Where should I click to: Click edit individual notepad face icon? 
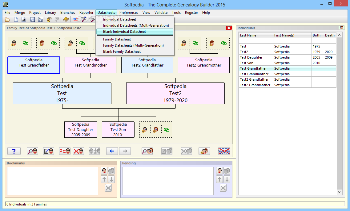point(49,151)
